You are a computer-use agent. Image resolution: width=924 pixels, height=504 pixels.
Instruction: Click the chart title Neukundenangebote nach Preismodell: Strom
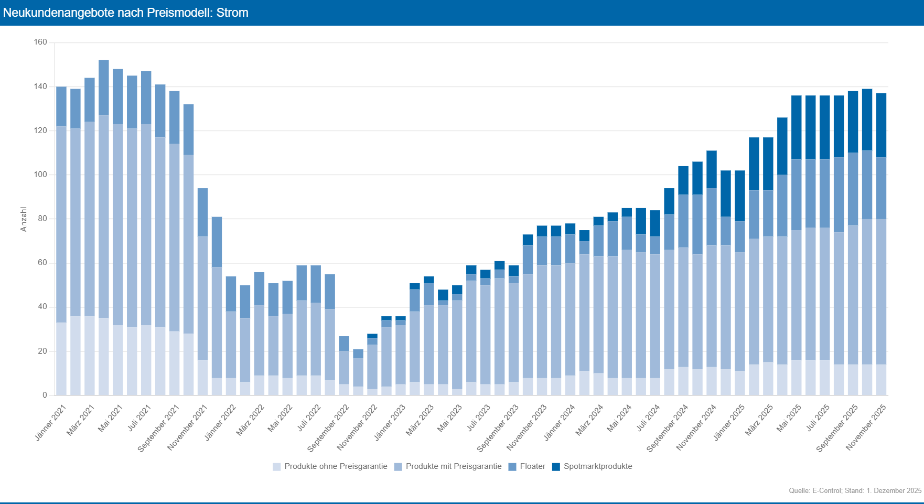[x=126, y=13]
